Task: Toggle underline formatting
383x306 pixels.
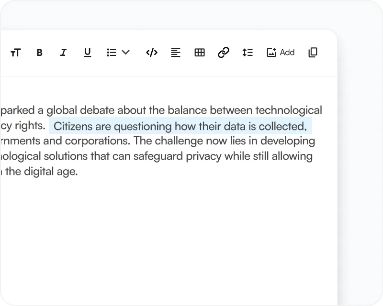Action: pos(87,53)
